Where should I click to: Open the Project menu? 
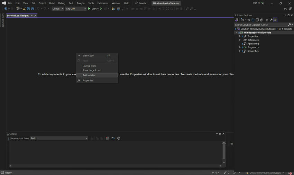(x=42, y=3)
